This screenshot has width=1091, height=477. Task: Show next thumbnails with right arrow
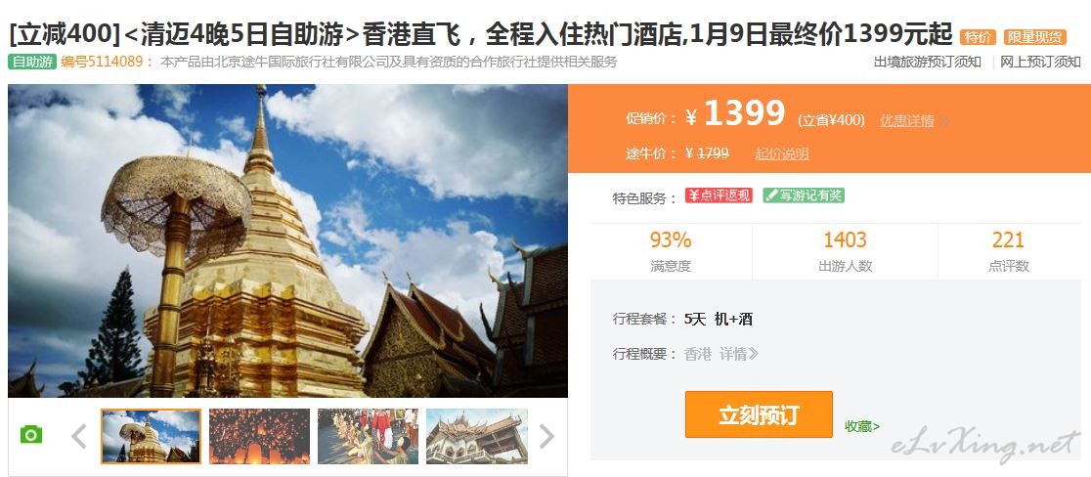click(546, 437)
